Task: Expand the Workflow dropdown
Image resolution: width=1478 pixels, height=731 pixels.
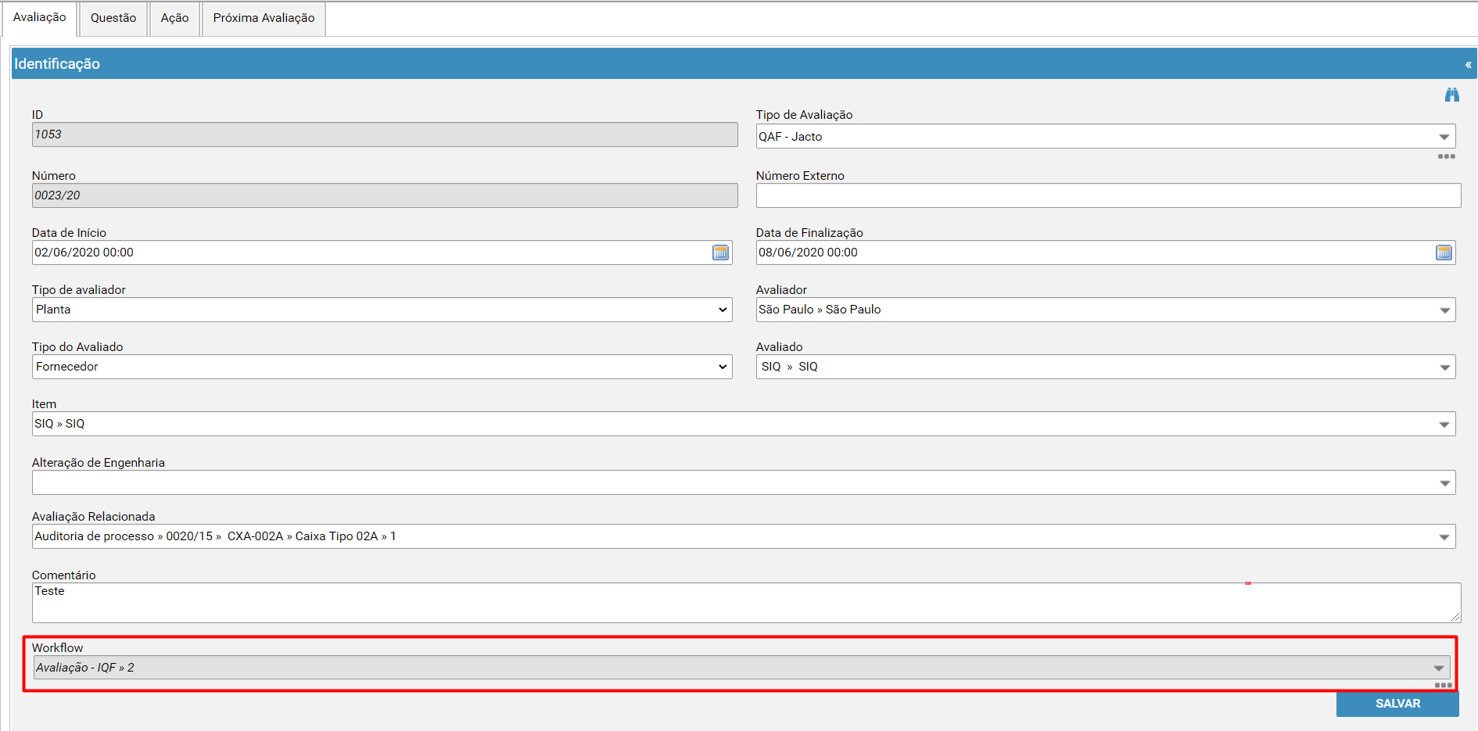Action: tap(1438, 668)
